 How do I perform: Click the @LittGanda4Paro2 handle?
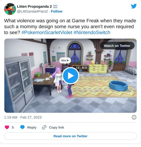(x=32, y=11)
